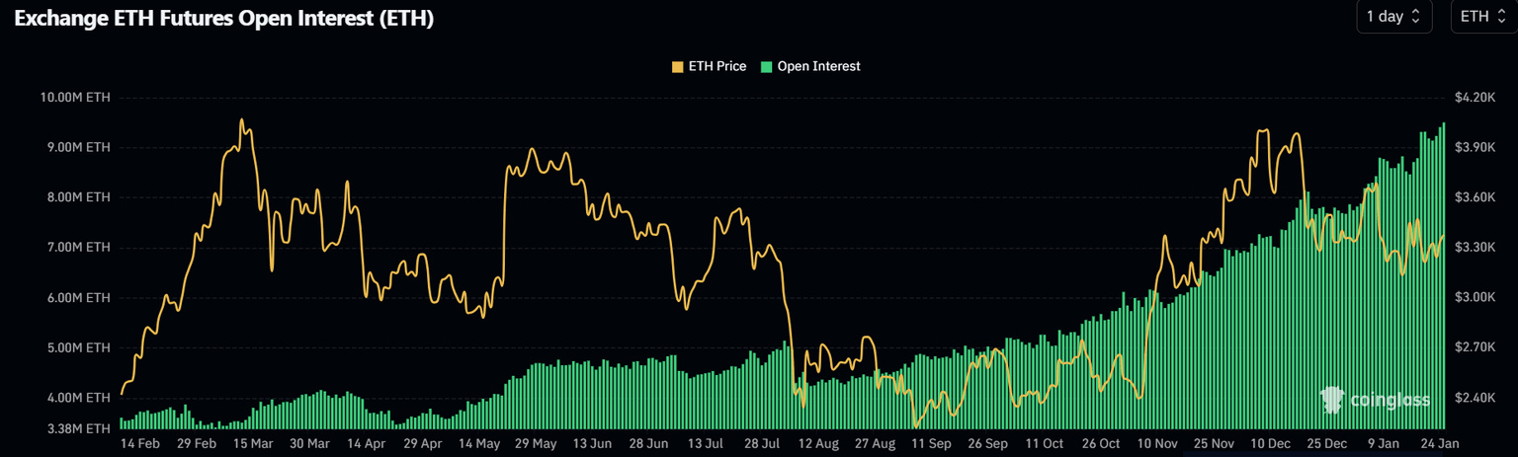Click the $3.00K price axis label
Screen dimensions: 1518x457
click(1474, 297)
